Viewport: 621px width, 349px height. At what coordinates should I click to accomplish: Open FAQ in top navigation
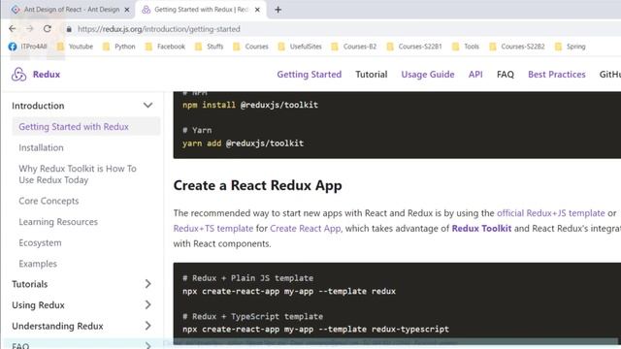pos(506,75)
